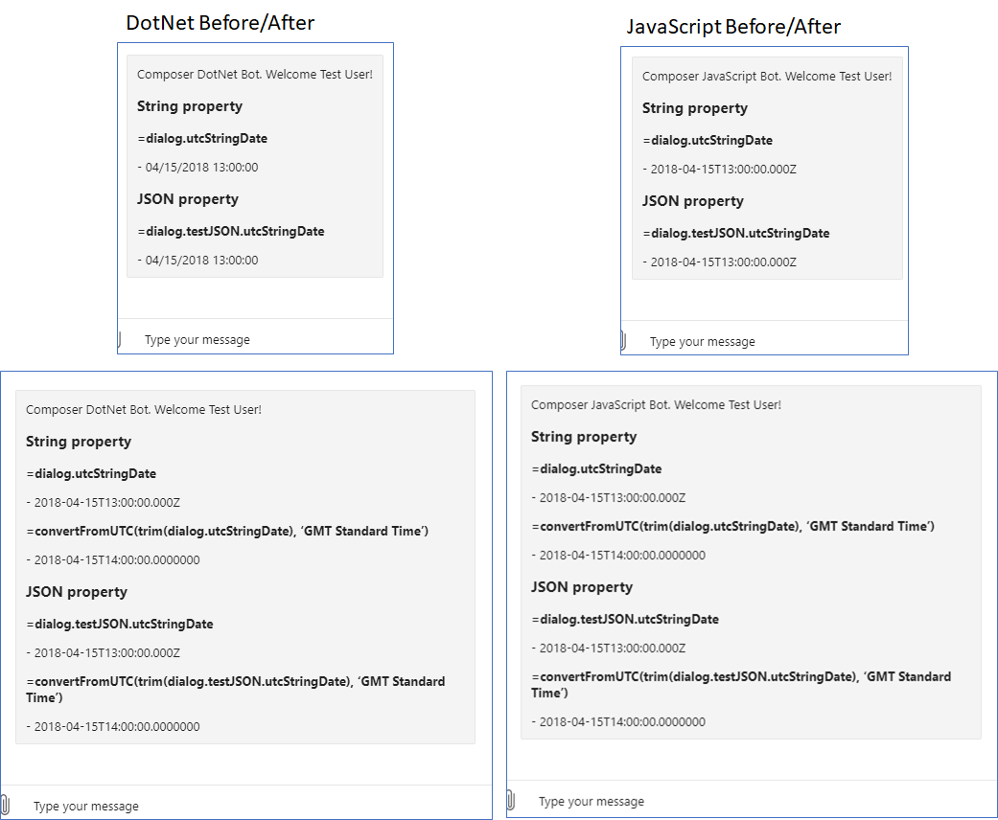The width and height of the screenshot is (998, 820).
Task: Click the DotNet Before/After title text
Action: tap(220, 22)
